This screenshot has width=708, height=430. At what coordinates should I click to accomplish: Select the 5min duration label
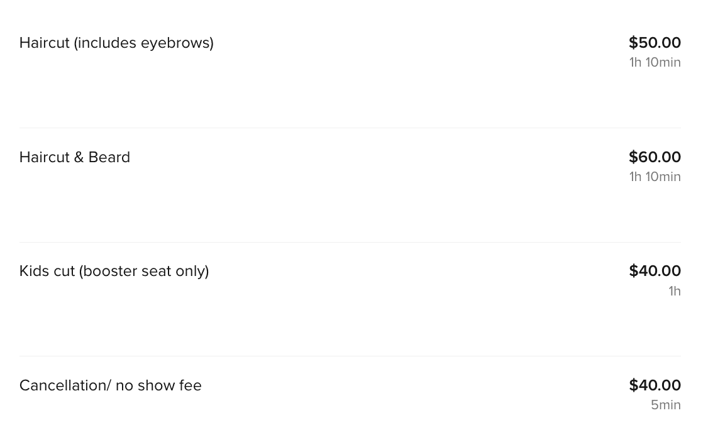pyautogui.click(x=665, y=405)
